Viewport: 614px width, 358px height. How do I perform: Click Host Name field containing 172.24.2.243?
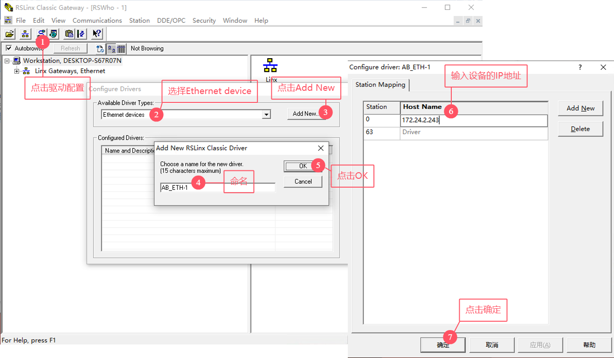474,121
